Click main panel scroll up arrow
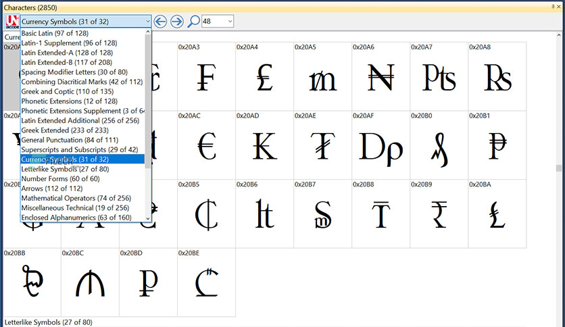 (x=559, y=35)
